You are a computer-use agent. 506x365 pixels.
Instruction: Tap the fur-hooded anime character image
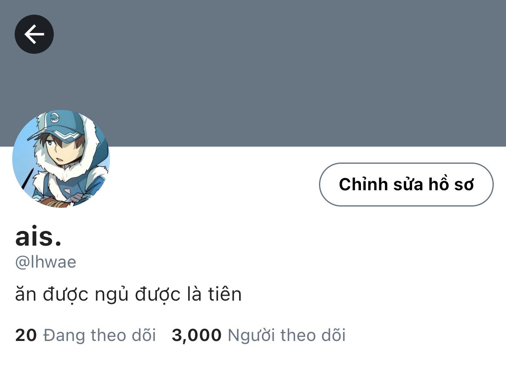61,159
